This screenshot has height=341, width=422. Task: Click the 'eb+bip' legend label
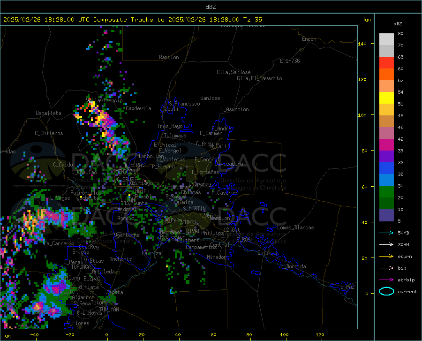[x=406, y=280]
